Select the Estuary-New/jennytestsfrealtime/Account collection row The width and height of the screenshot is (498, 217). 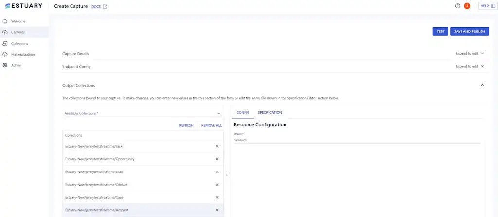click(x=143, y=210)
